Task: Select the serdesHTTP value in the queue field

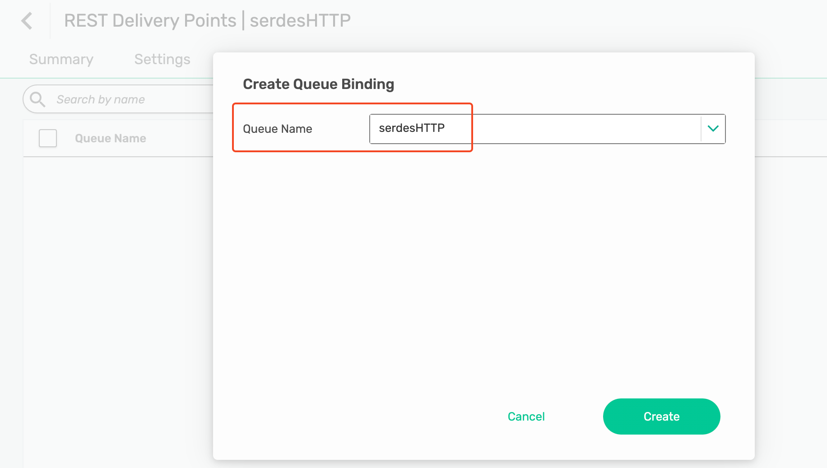Action: pyautogui.click(x=419, y=128)
